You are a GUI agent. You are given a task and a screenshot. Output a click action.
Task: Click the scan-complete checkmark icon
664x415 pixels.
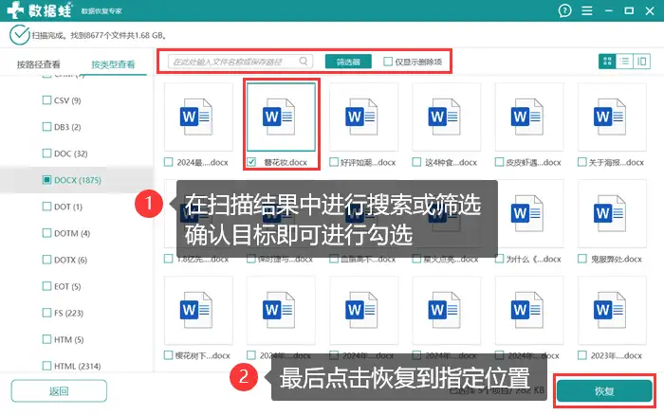pos(20,35)
